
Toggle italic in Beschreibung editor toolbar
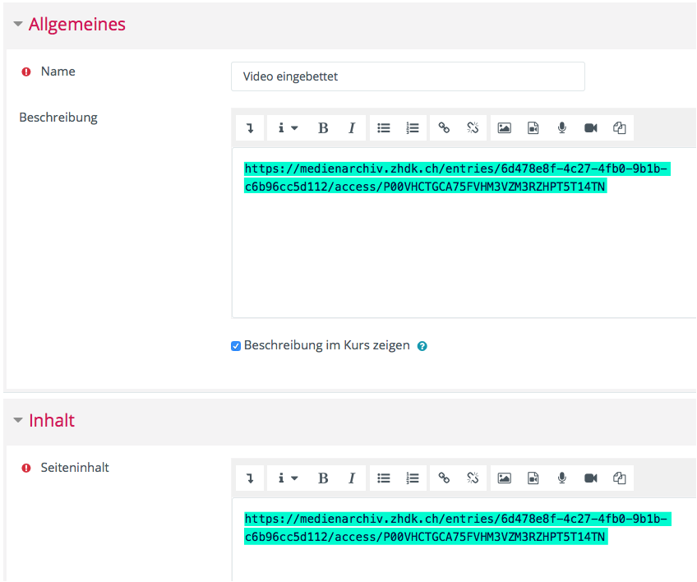351,127
